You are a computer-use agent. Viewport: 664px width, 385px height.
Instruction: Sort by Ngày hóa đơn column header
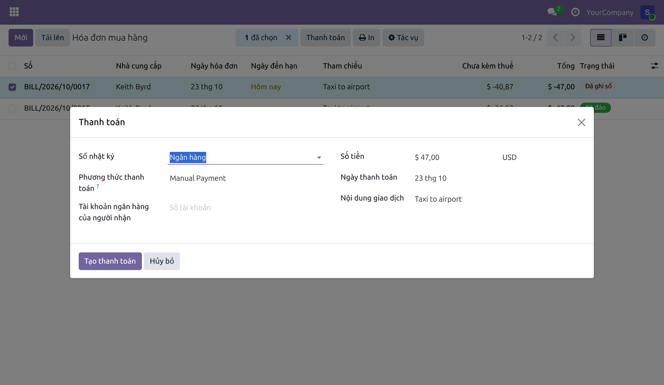(214, 66)
